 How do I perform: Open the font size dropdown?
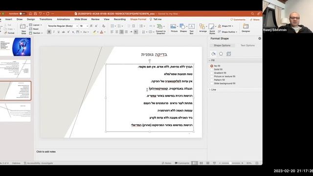(x=87, y=26)
